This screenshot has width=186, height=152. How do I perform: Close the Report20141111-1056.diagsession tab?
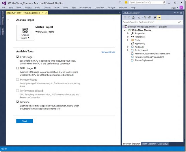(46, 13)
